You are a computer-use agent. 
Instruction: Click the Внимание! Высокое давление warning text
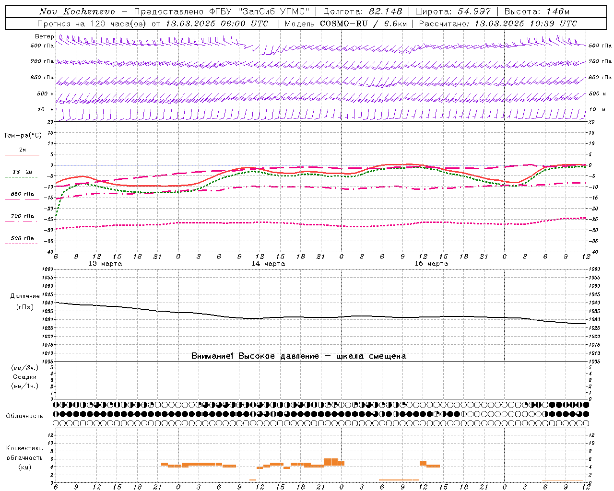click(298, 356)
